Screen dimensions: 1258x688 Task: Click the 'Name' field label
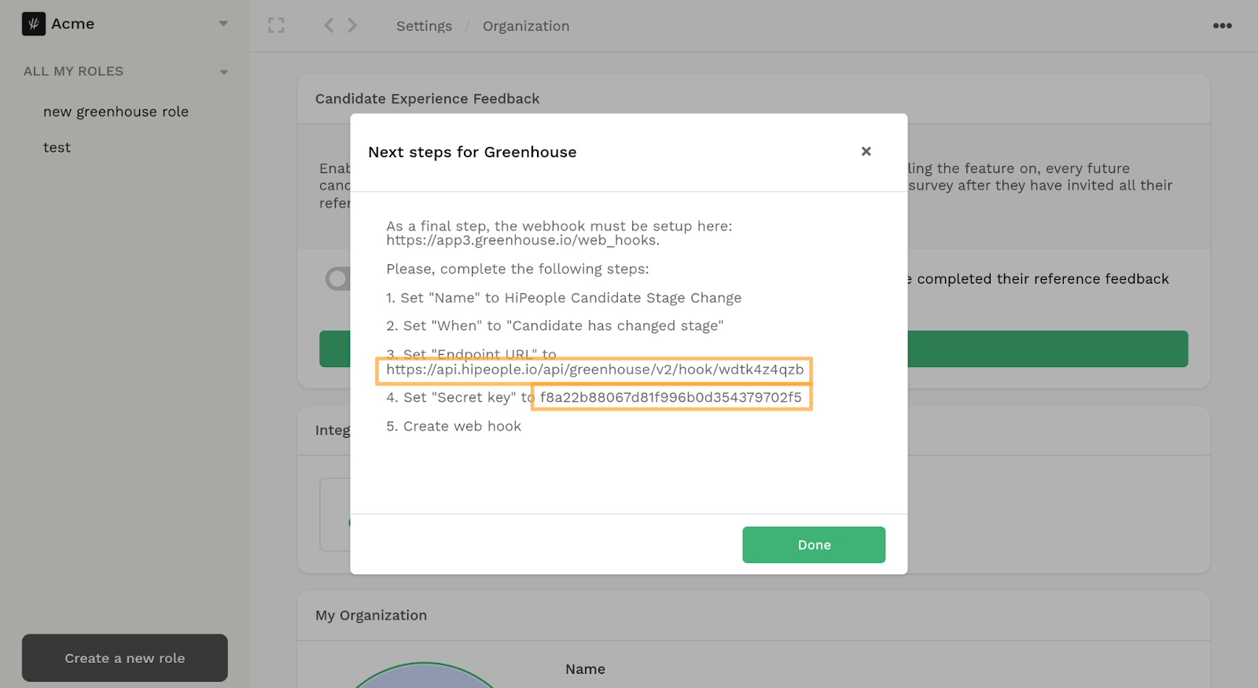point(585,669)
